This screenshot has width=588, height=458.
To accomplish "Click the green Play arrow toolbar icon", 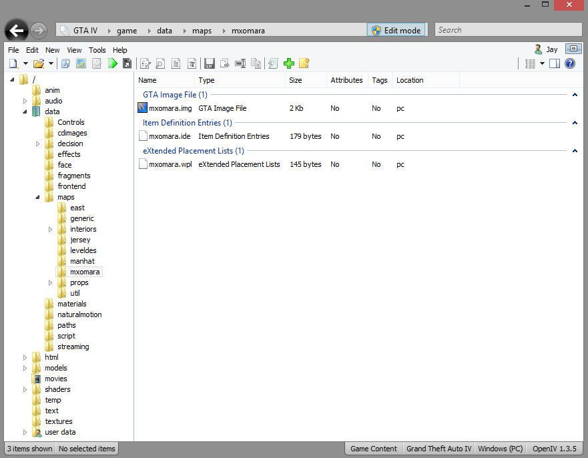I will coord(113,63).
